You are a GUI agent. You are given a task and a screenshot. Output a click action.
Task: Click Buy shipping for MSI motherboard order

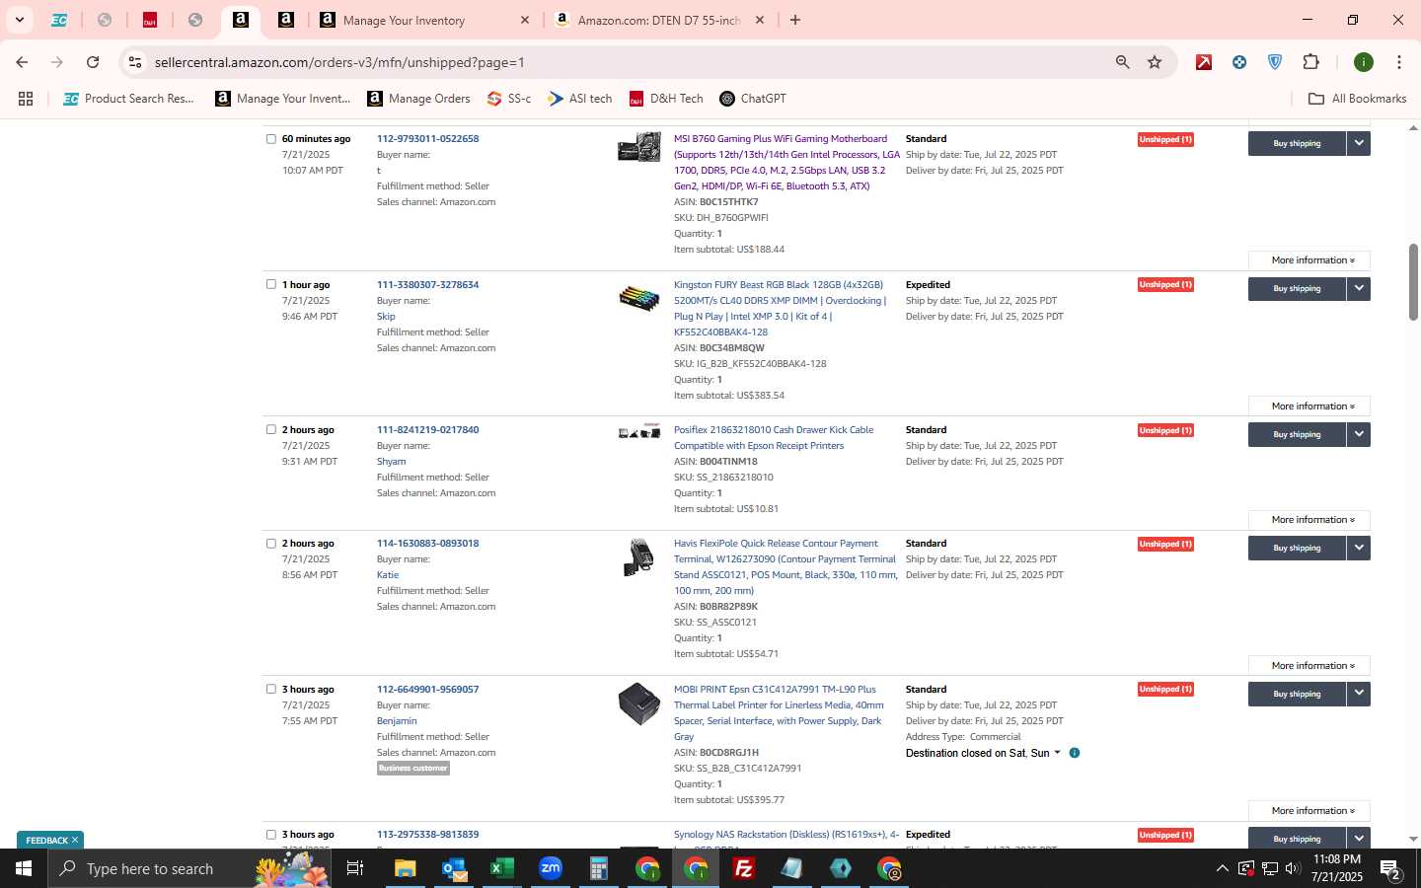coord(1297,143)
